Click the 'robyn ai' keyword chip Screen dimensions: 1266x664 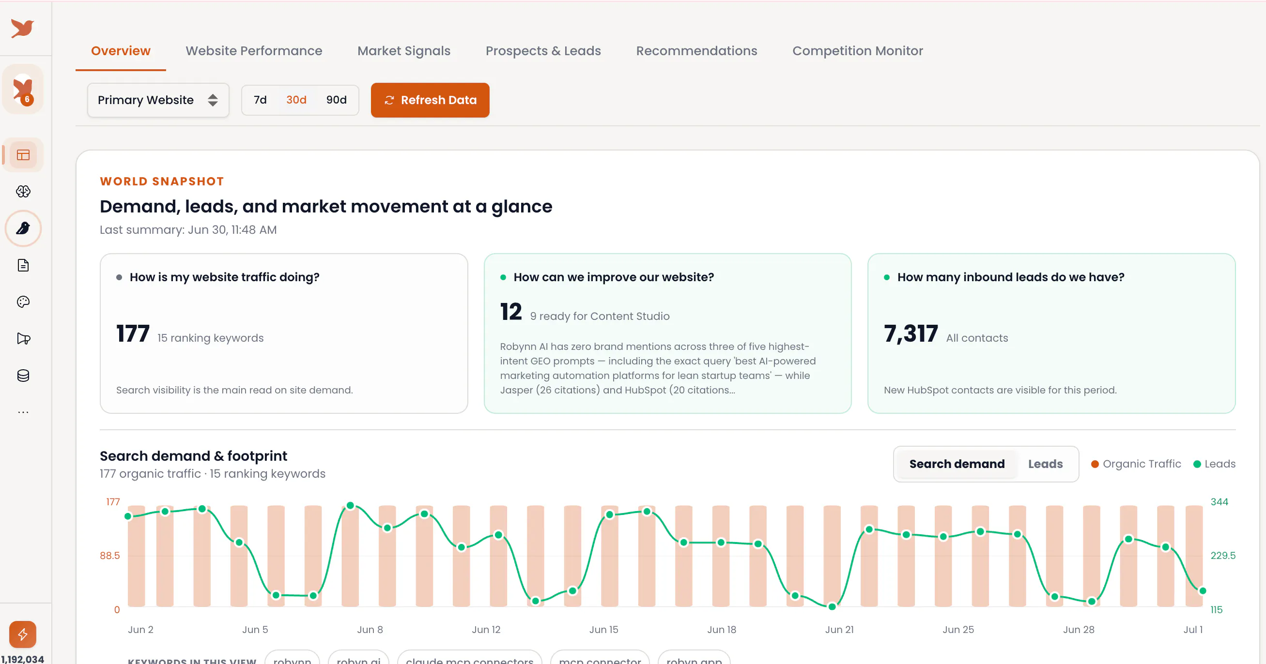click(358, 658)
